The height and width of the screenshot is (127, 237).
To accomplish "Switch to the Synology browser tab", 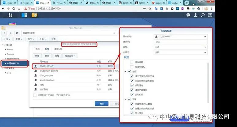I will 26,3.
